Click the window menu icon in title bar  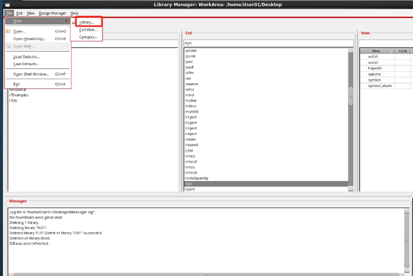[x=7, y=5]
